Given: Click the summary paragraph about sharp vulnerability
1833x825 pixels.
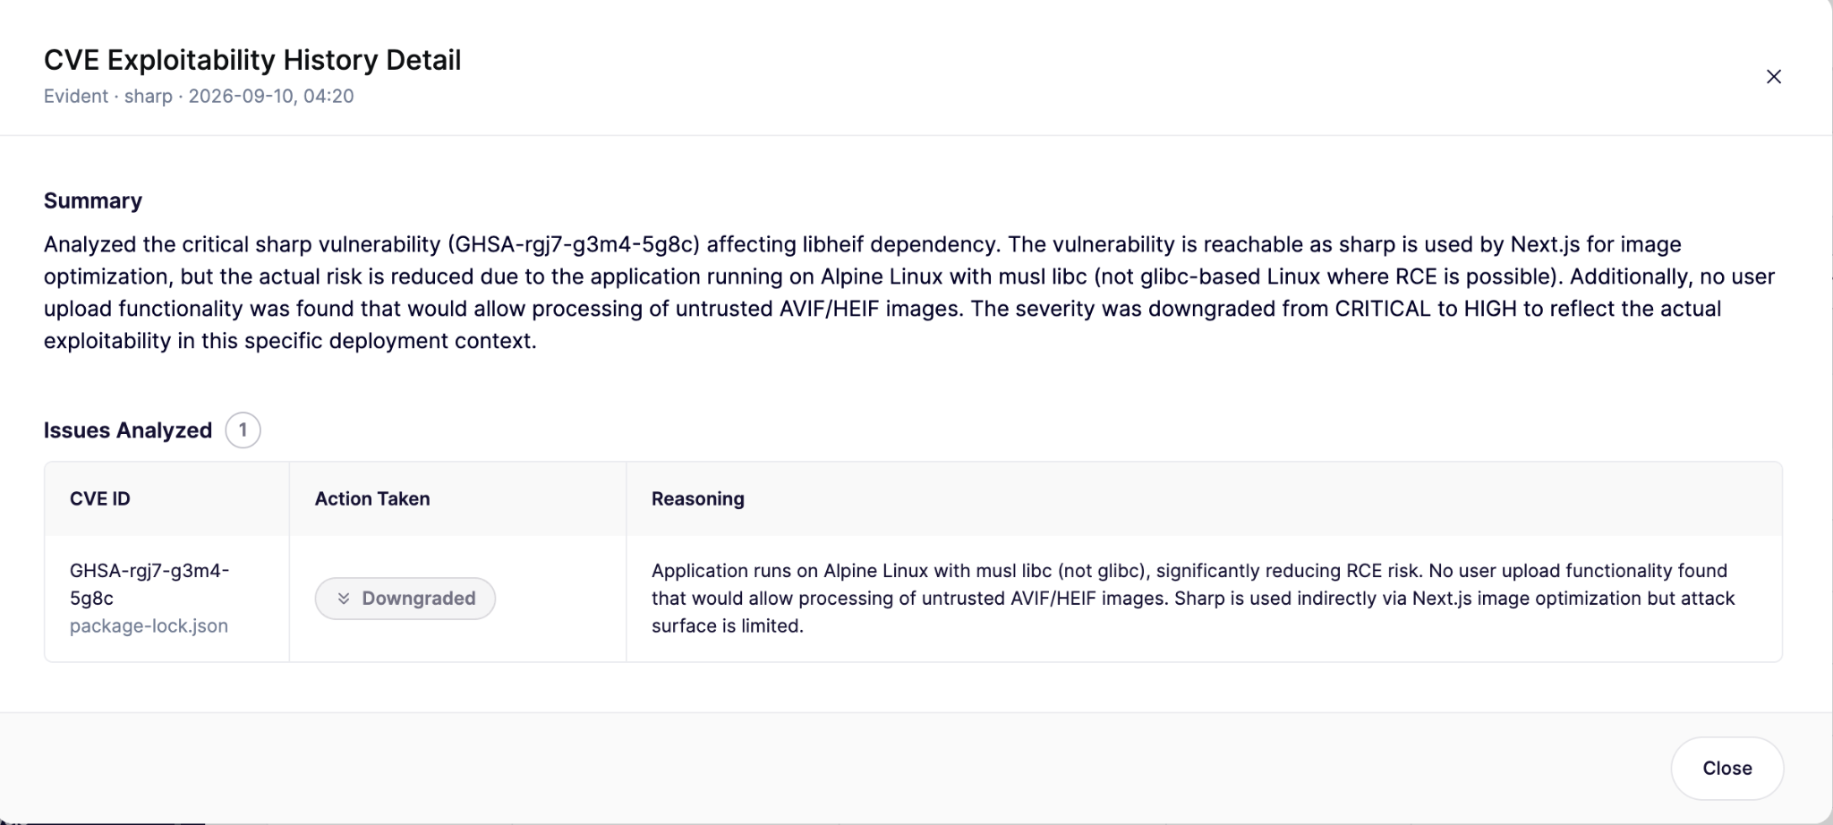Looking at the screenshot, I should (909, 293).
